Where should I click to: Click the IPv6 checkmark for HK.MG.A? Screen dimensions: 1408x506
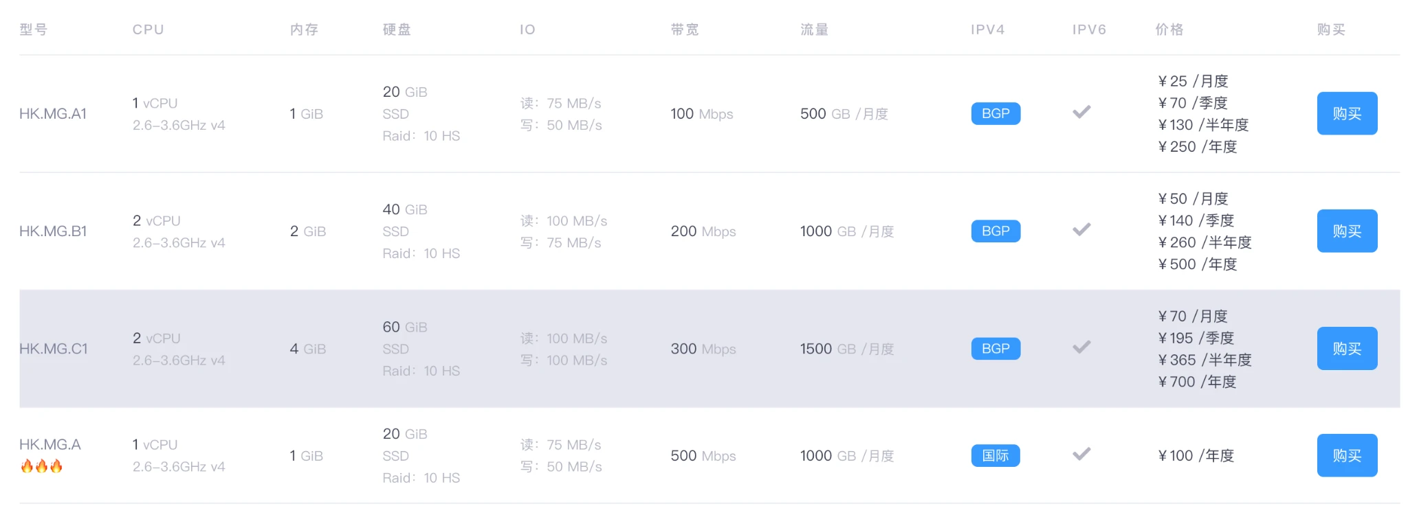[x=1081, y=454]
